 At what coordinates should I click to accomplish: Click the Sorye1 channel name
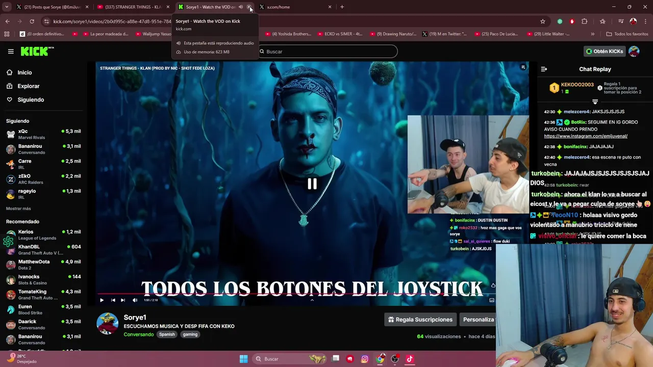(135, 318)
